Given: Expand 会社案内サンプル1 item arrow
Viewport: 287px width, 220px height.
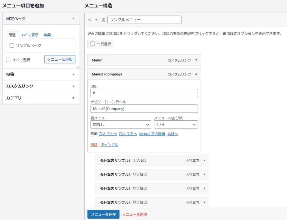Looking at the screenshot, I should click(204, 161).
